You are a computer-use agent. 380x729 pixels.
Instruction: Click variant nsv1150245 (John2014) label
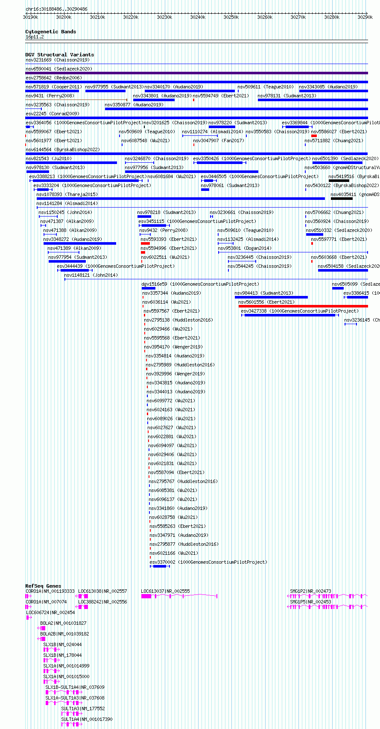pos(65,212)
